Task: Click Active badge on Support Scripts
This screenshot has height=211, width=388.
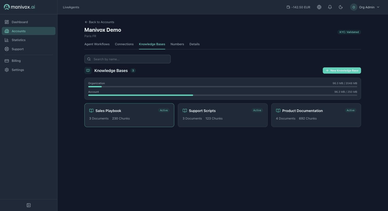Action: click(257, 110)
